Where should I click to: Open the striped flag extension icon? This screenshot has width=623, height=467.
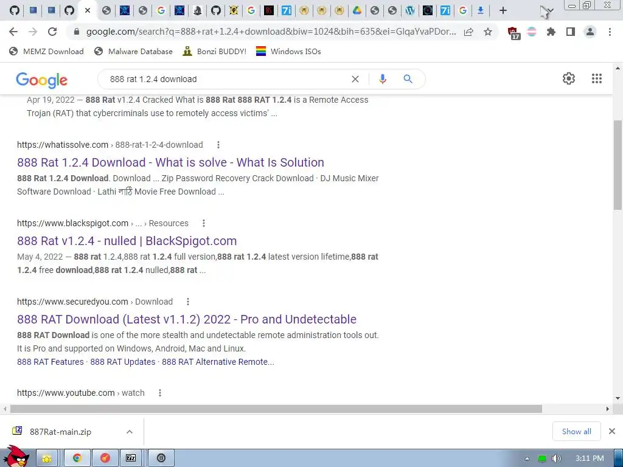click(x=532, y=32)
